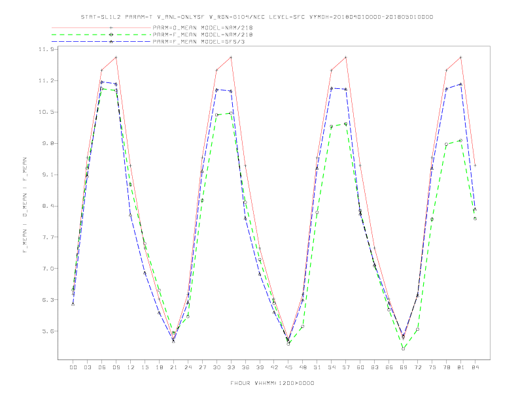The width and height of the screenshot is (518, 400).
Task: Click x-axis forecast hour label 63
Action: [375, 367]
